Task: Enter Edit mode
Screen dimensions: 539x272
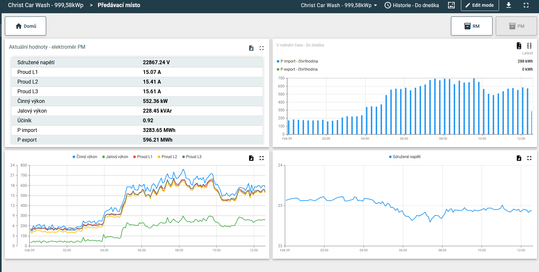Action: [480, 5]
